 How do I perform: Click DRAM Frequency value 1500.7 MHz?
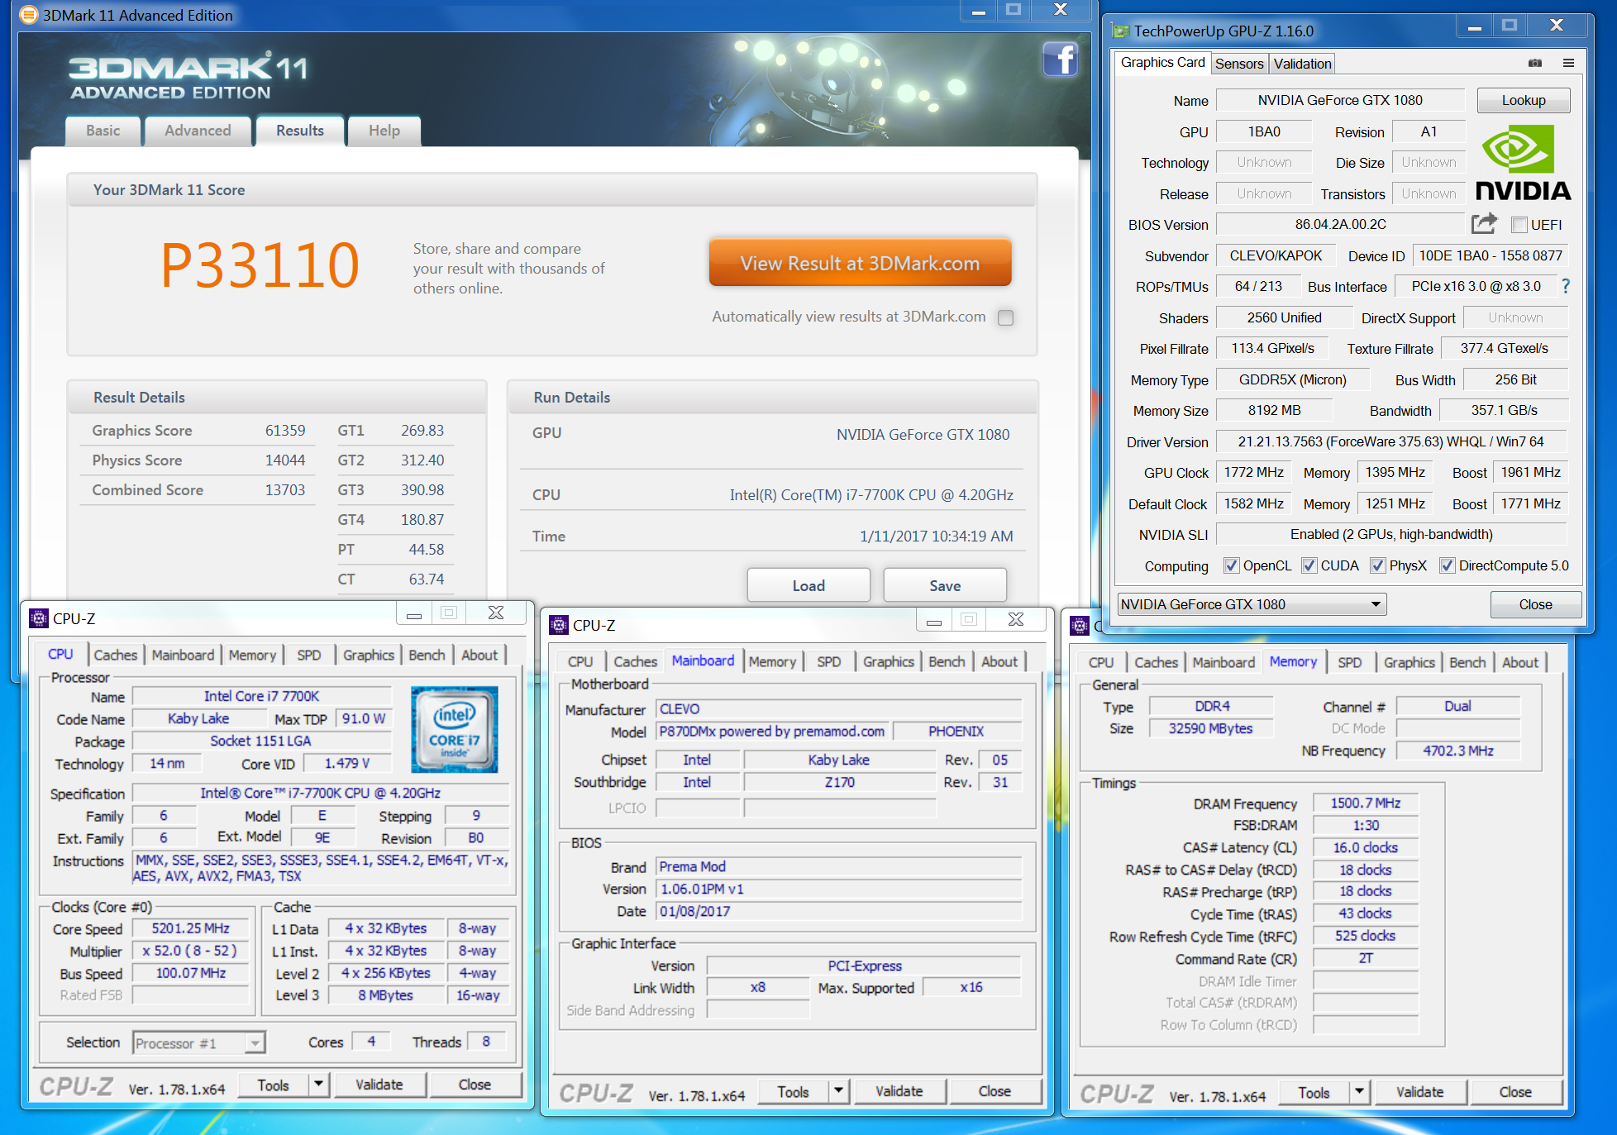(1366, 803)
